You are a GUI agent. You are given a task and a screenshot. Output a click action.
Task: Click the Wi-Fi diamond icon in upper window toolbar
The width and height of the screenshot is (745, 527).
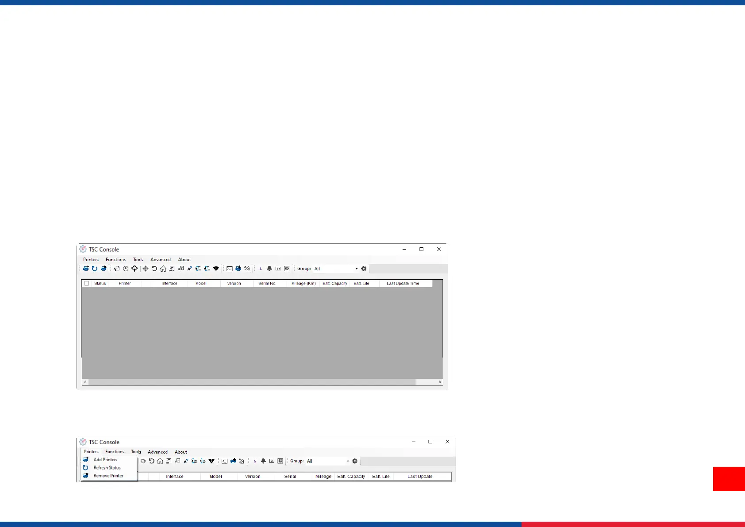point(216,269)
